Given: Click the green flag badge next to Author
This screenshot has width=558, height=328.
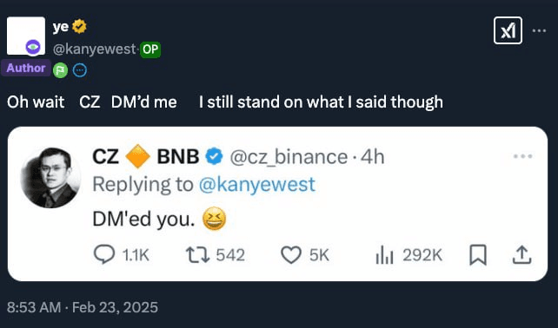Looking at the screenshot, I should [x=61, y=70].
